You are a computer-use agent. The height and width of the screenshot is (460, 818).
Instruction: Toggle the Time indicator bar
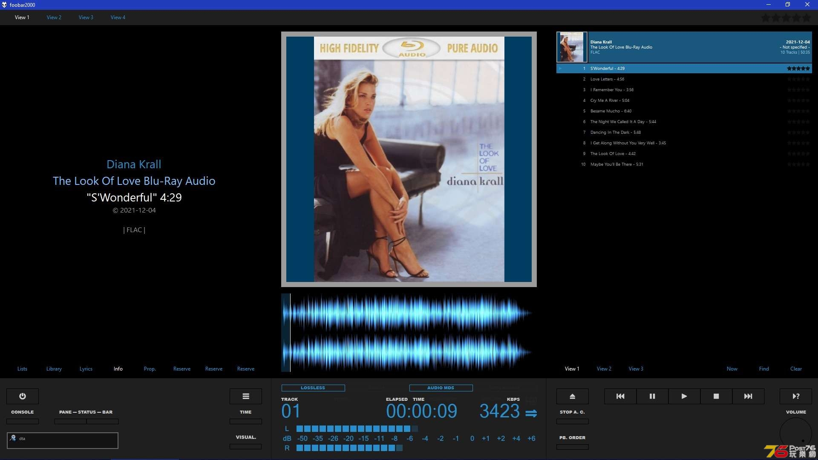click(246, 421)
